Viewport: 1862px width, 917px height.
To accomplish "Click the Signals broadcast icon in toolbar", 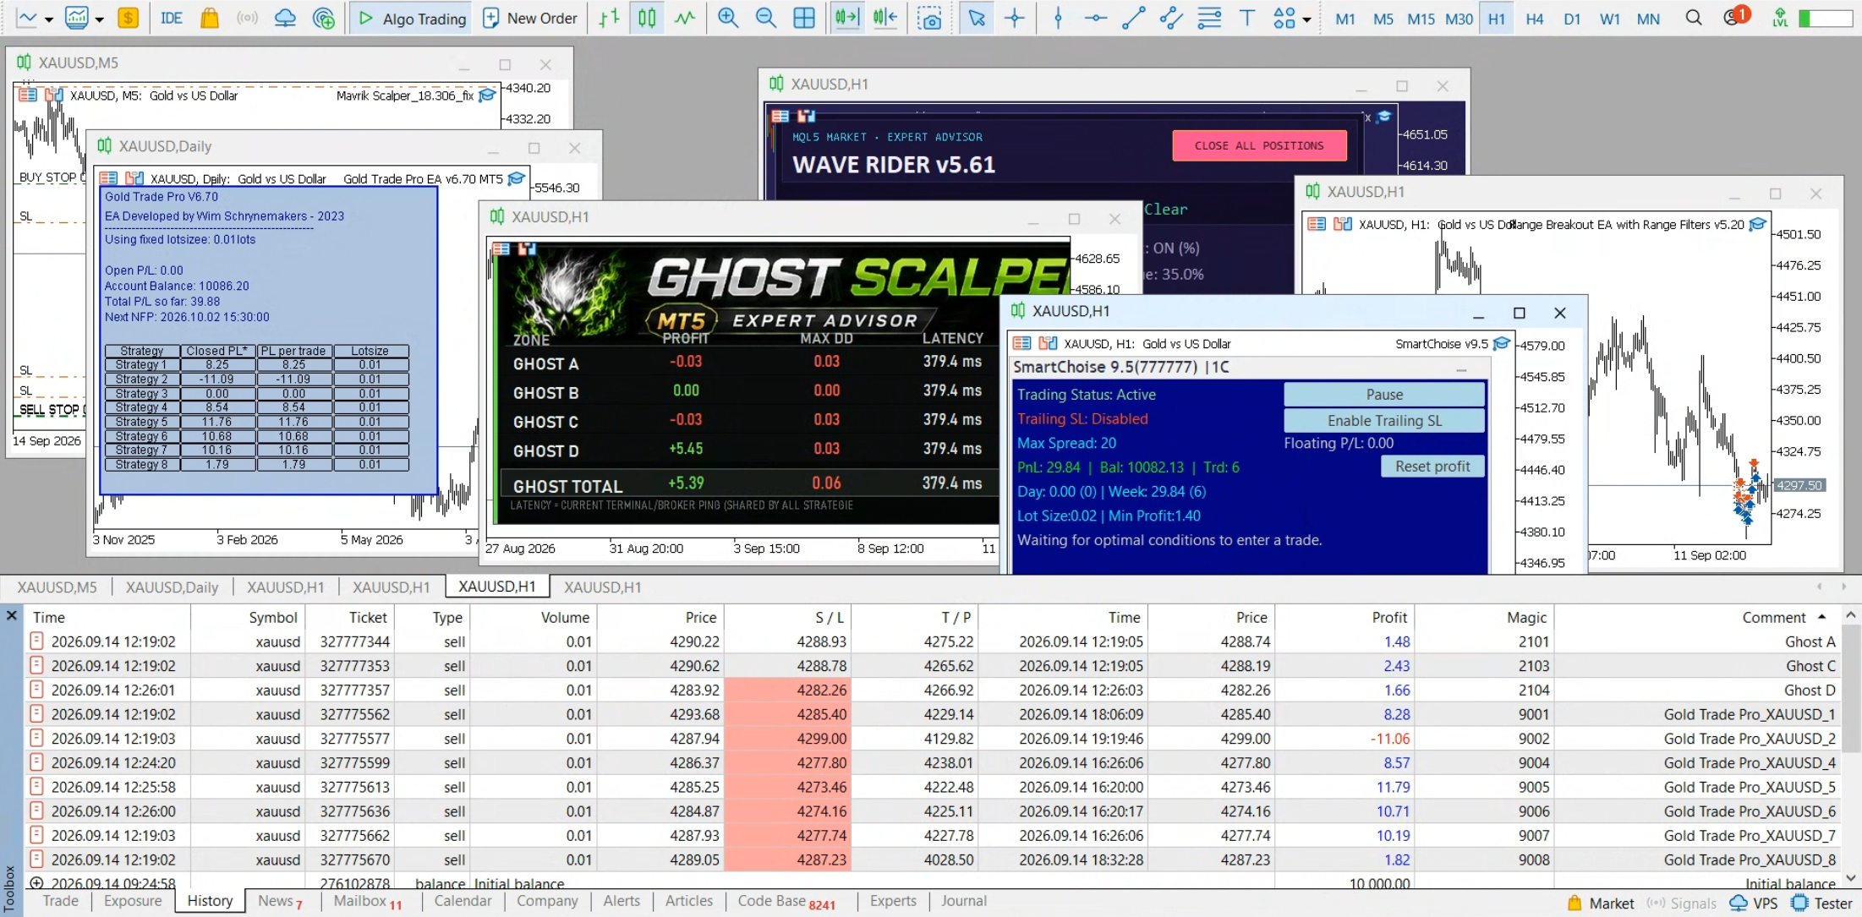I will [247, 18].
